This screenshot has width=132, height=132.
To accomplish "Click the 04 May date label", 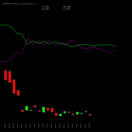I will pyautogui.click(x=89, y=125).
